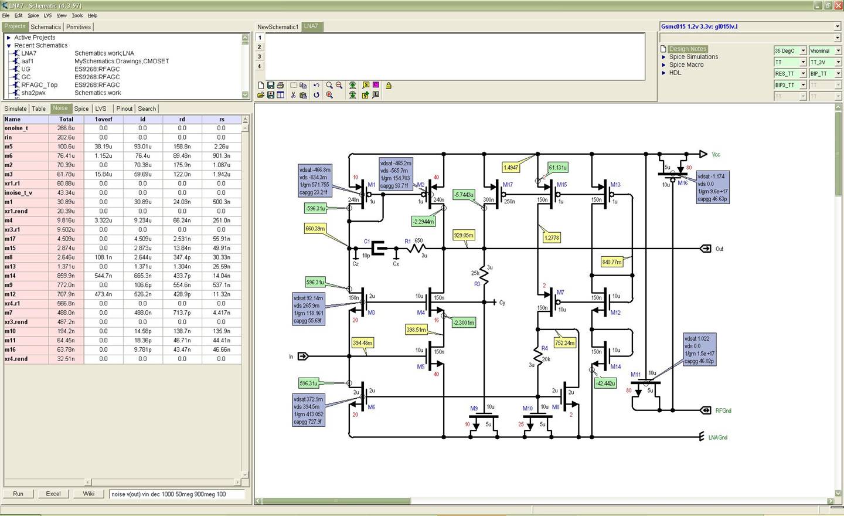Click the magenta square toolbar icon

click(x=376, y=85)
